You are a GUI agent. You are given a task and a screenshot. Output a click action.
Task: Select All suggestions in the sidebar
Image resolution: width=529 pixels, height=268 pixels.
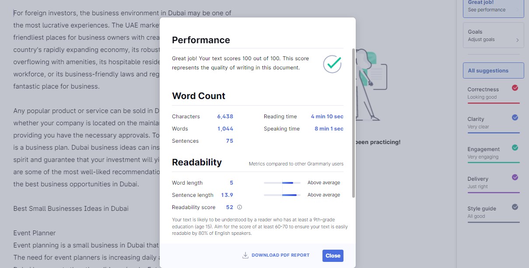493,71
